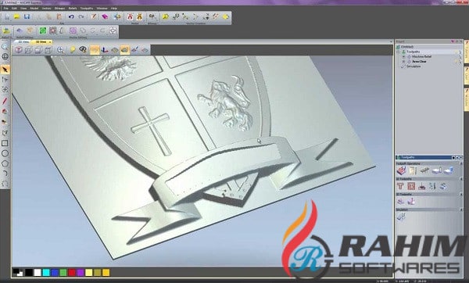Toggle the highlighted relief display icon in view toolbar

(95, 50)
